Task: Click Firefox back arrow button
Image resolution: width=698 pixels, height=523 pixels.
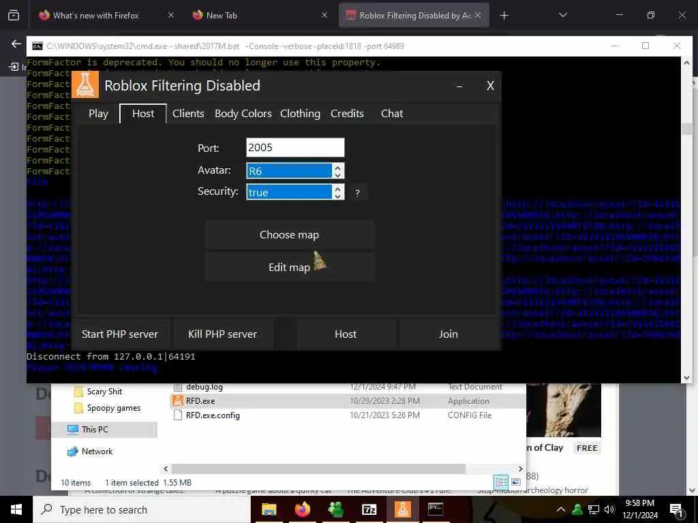Action: coord(16,44)
